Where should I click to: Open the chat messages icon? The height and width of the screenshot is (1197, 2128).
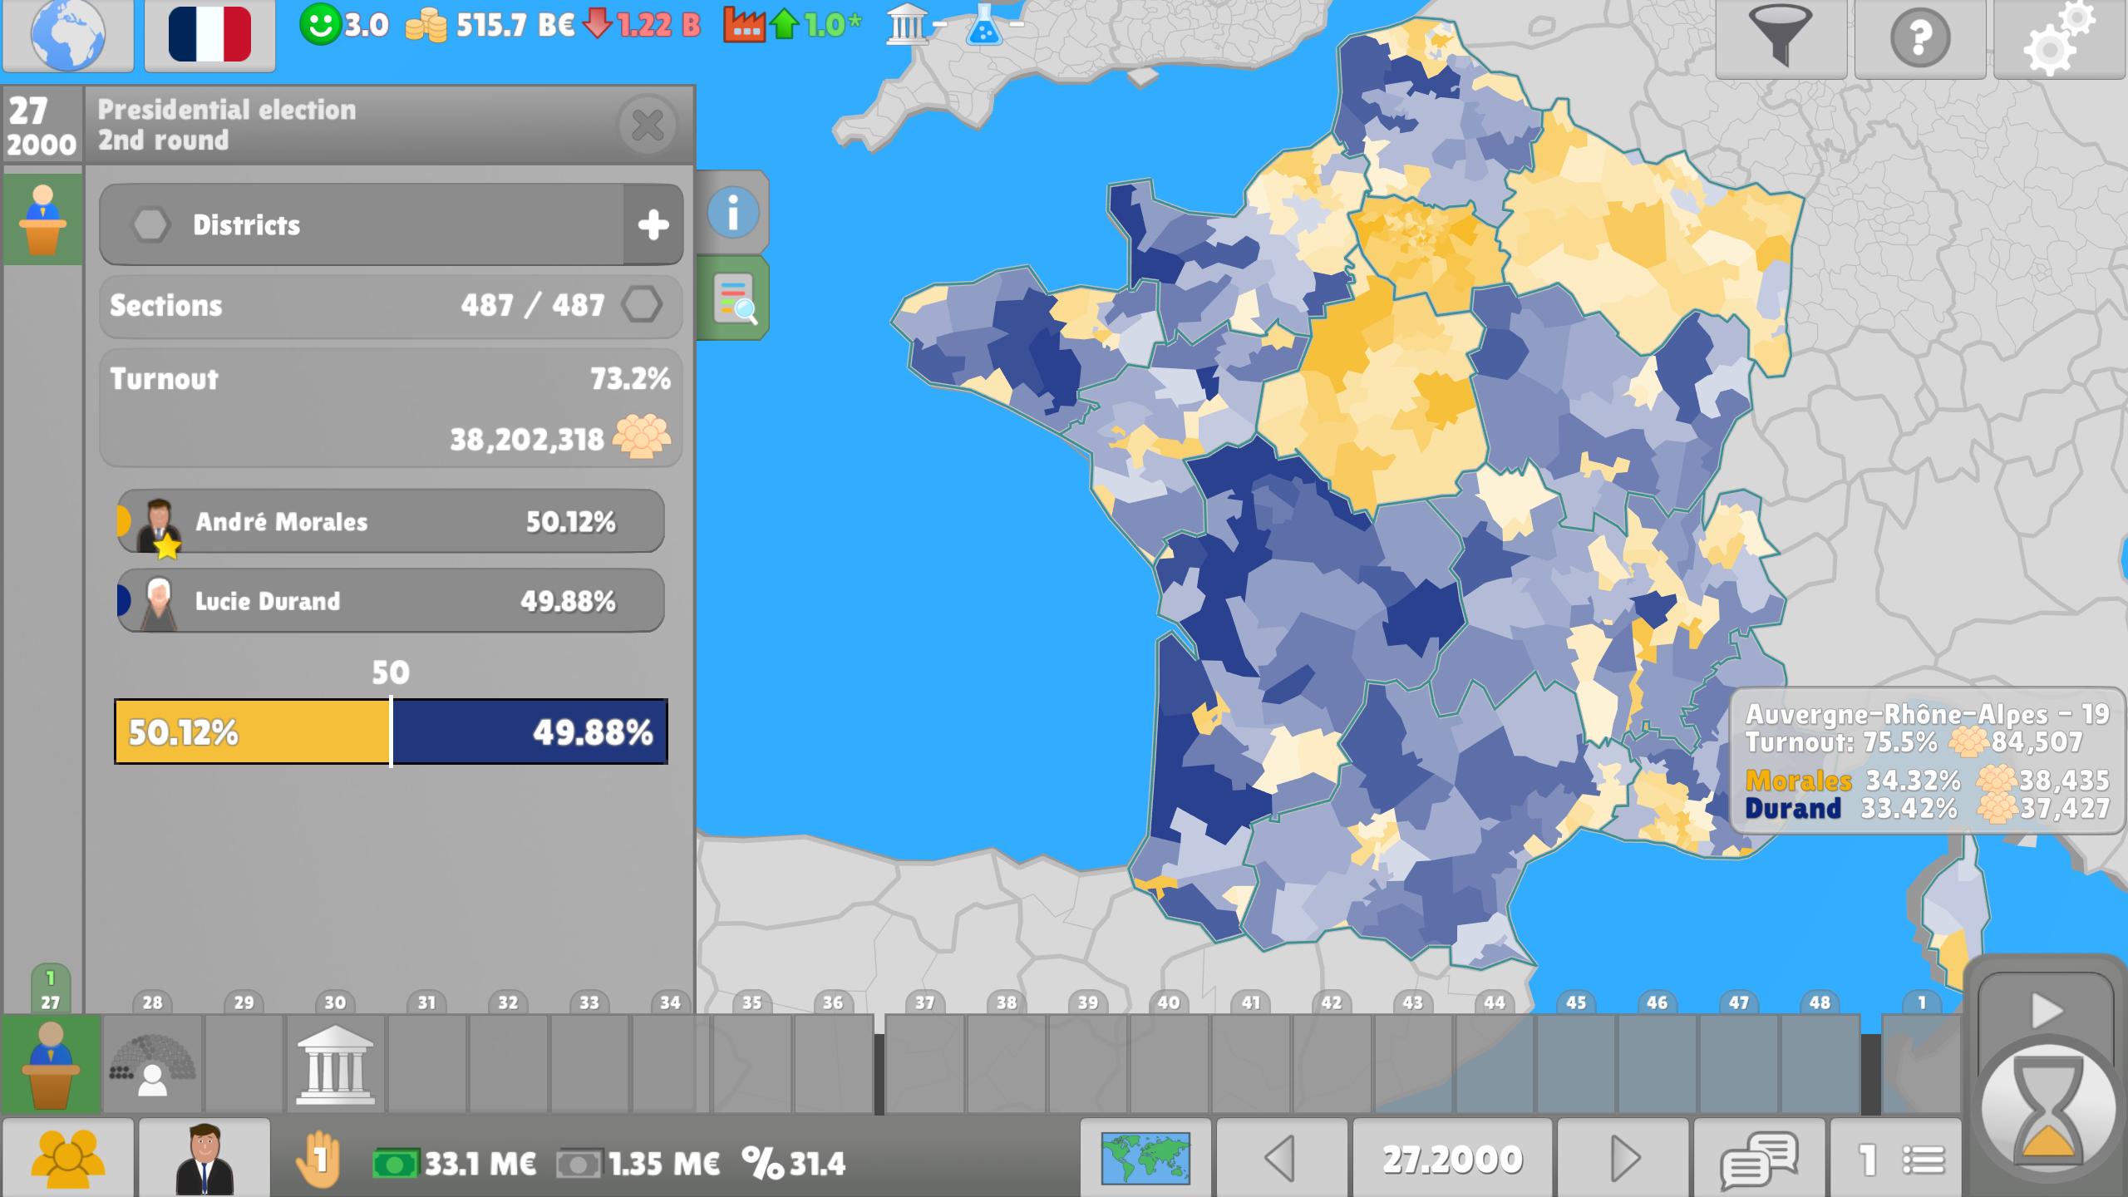(1759, 1159)
